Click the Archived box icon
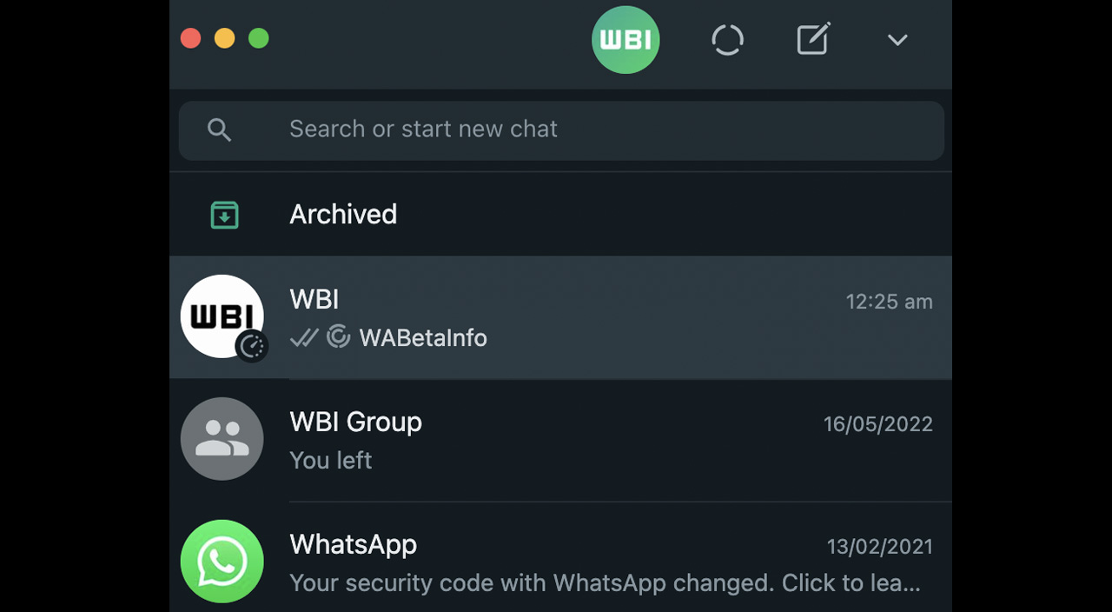 (x=225, y=215)
